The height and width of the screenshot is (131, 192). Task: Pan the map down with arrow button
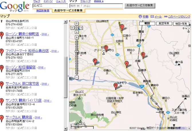[77, 32]
